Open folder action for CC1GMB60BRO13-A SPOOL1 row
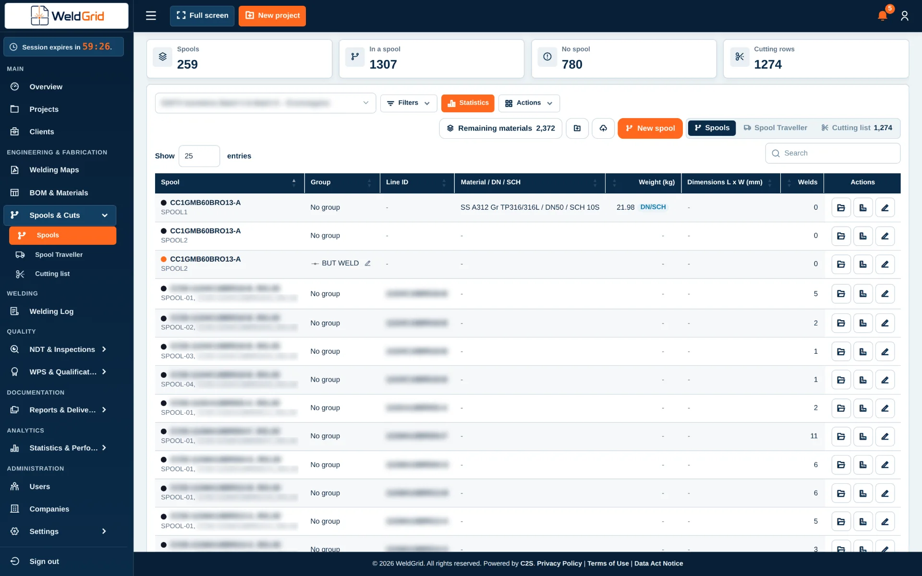Viewport: 922px width, 576px height. pyautogui.click(x=841, y=208)
